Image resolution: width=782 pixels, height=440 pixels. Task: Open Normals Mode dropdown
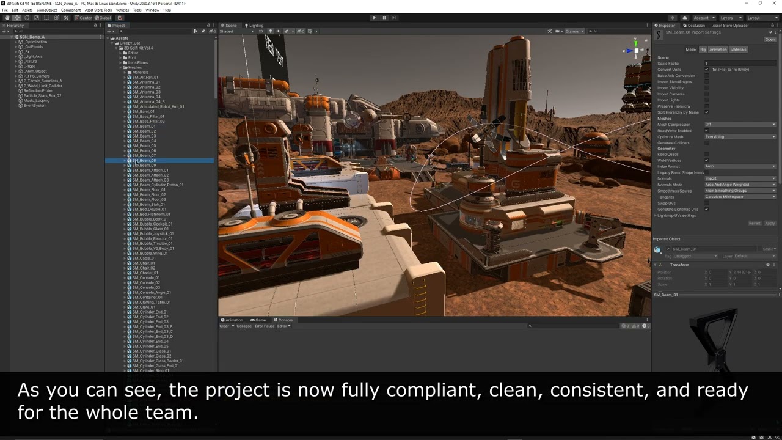740,185
